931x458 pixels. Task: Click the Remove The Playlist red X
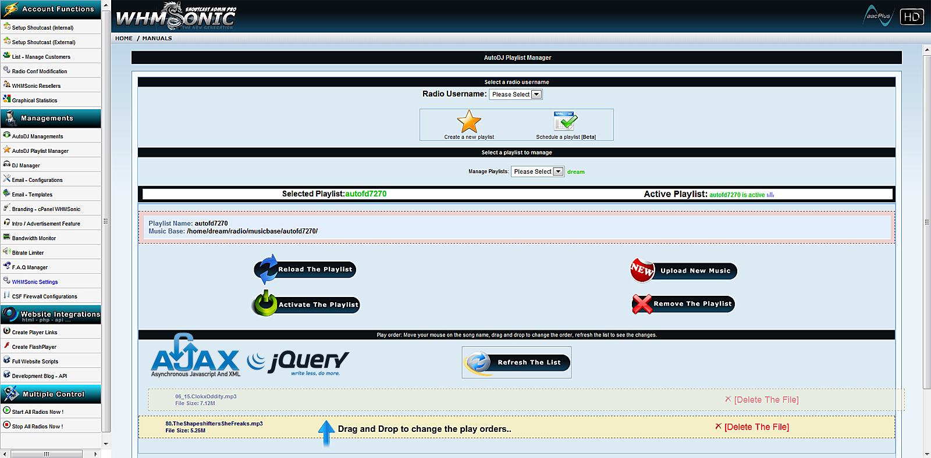pyautogui.click(x=642, y=304)
